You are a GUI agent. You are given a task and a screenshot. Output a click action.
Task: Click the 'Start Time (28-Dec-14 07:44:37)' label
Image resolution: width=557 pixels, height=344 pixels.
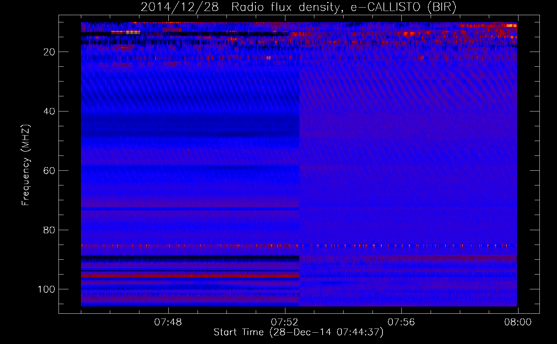(x=298, y=332)
